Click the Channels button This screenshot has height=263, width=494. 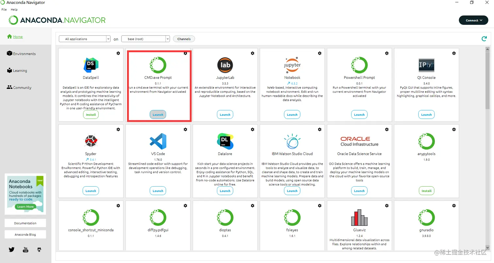click(x=184, y=39)
